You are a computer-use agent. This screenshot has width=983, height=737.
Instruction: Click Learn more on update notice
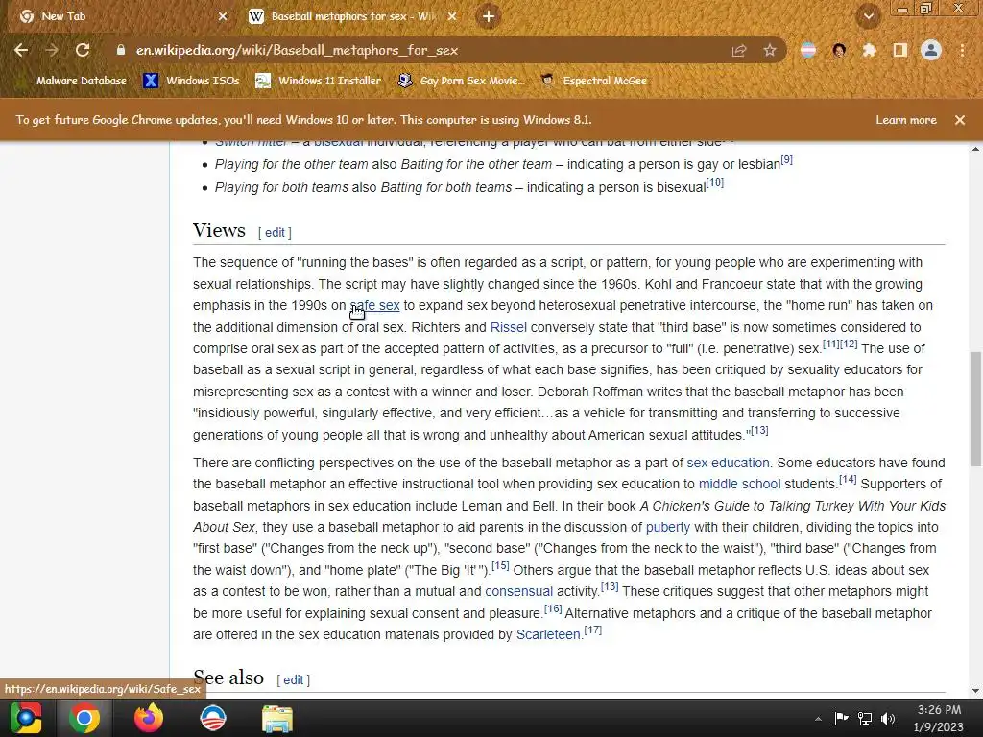point(906,120)
